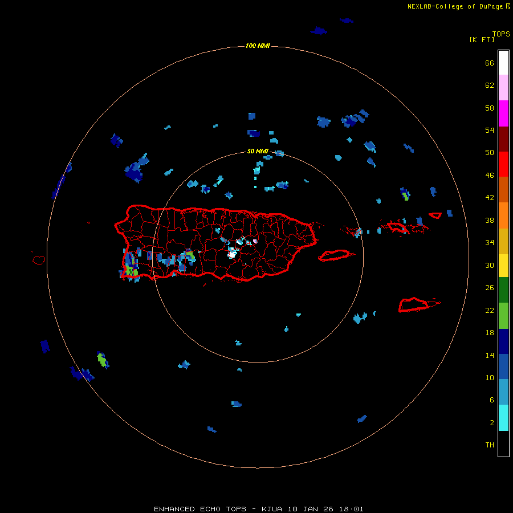Click the legend value 54
Image resolution: width=513 pixels, height=513 pixels.
pyautogui.click(x=490, y=130)
